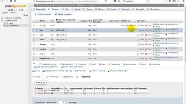Click Wykonaj button for creating index
This screenshot has width=186, height=104.
[72, 102]
